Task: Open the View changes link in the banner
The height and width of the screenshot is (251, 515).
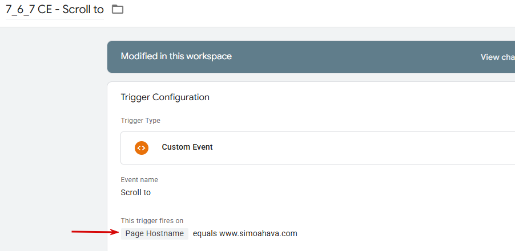Action: click(497, 57)
